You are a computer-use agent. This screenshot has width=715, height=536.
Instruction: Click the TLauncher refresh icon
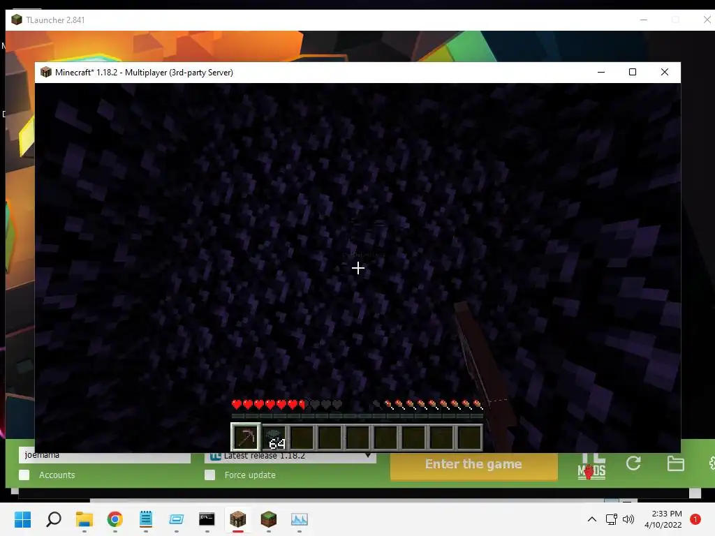point(633,463)
